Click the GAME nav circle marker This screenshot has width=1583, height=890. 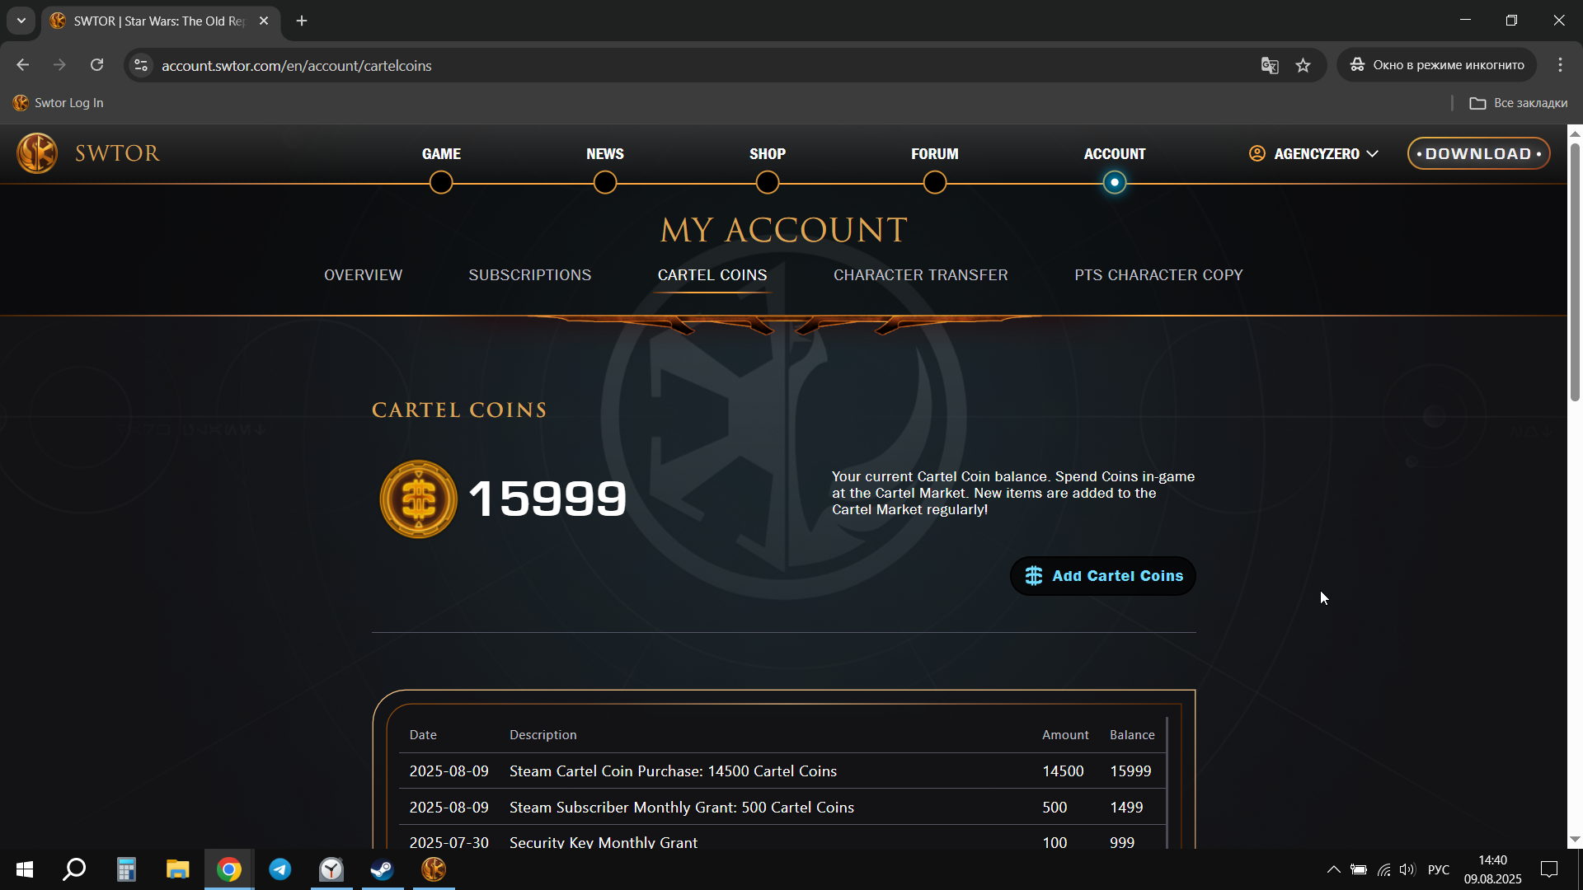point(441,182)
